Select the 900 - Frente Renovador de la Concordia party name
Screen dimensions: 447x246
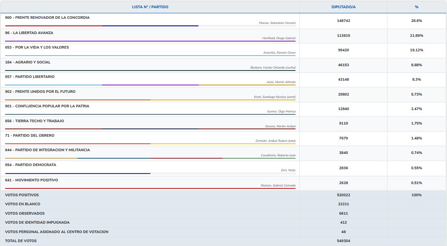click(x=47, y=18)
